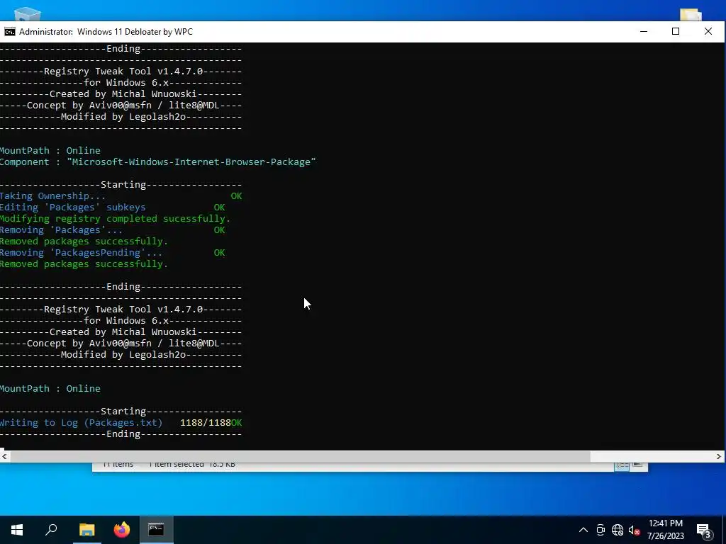Close the Debloater console window

(x=708, y=31)
